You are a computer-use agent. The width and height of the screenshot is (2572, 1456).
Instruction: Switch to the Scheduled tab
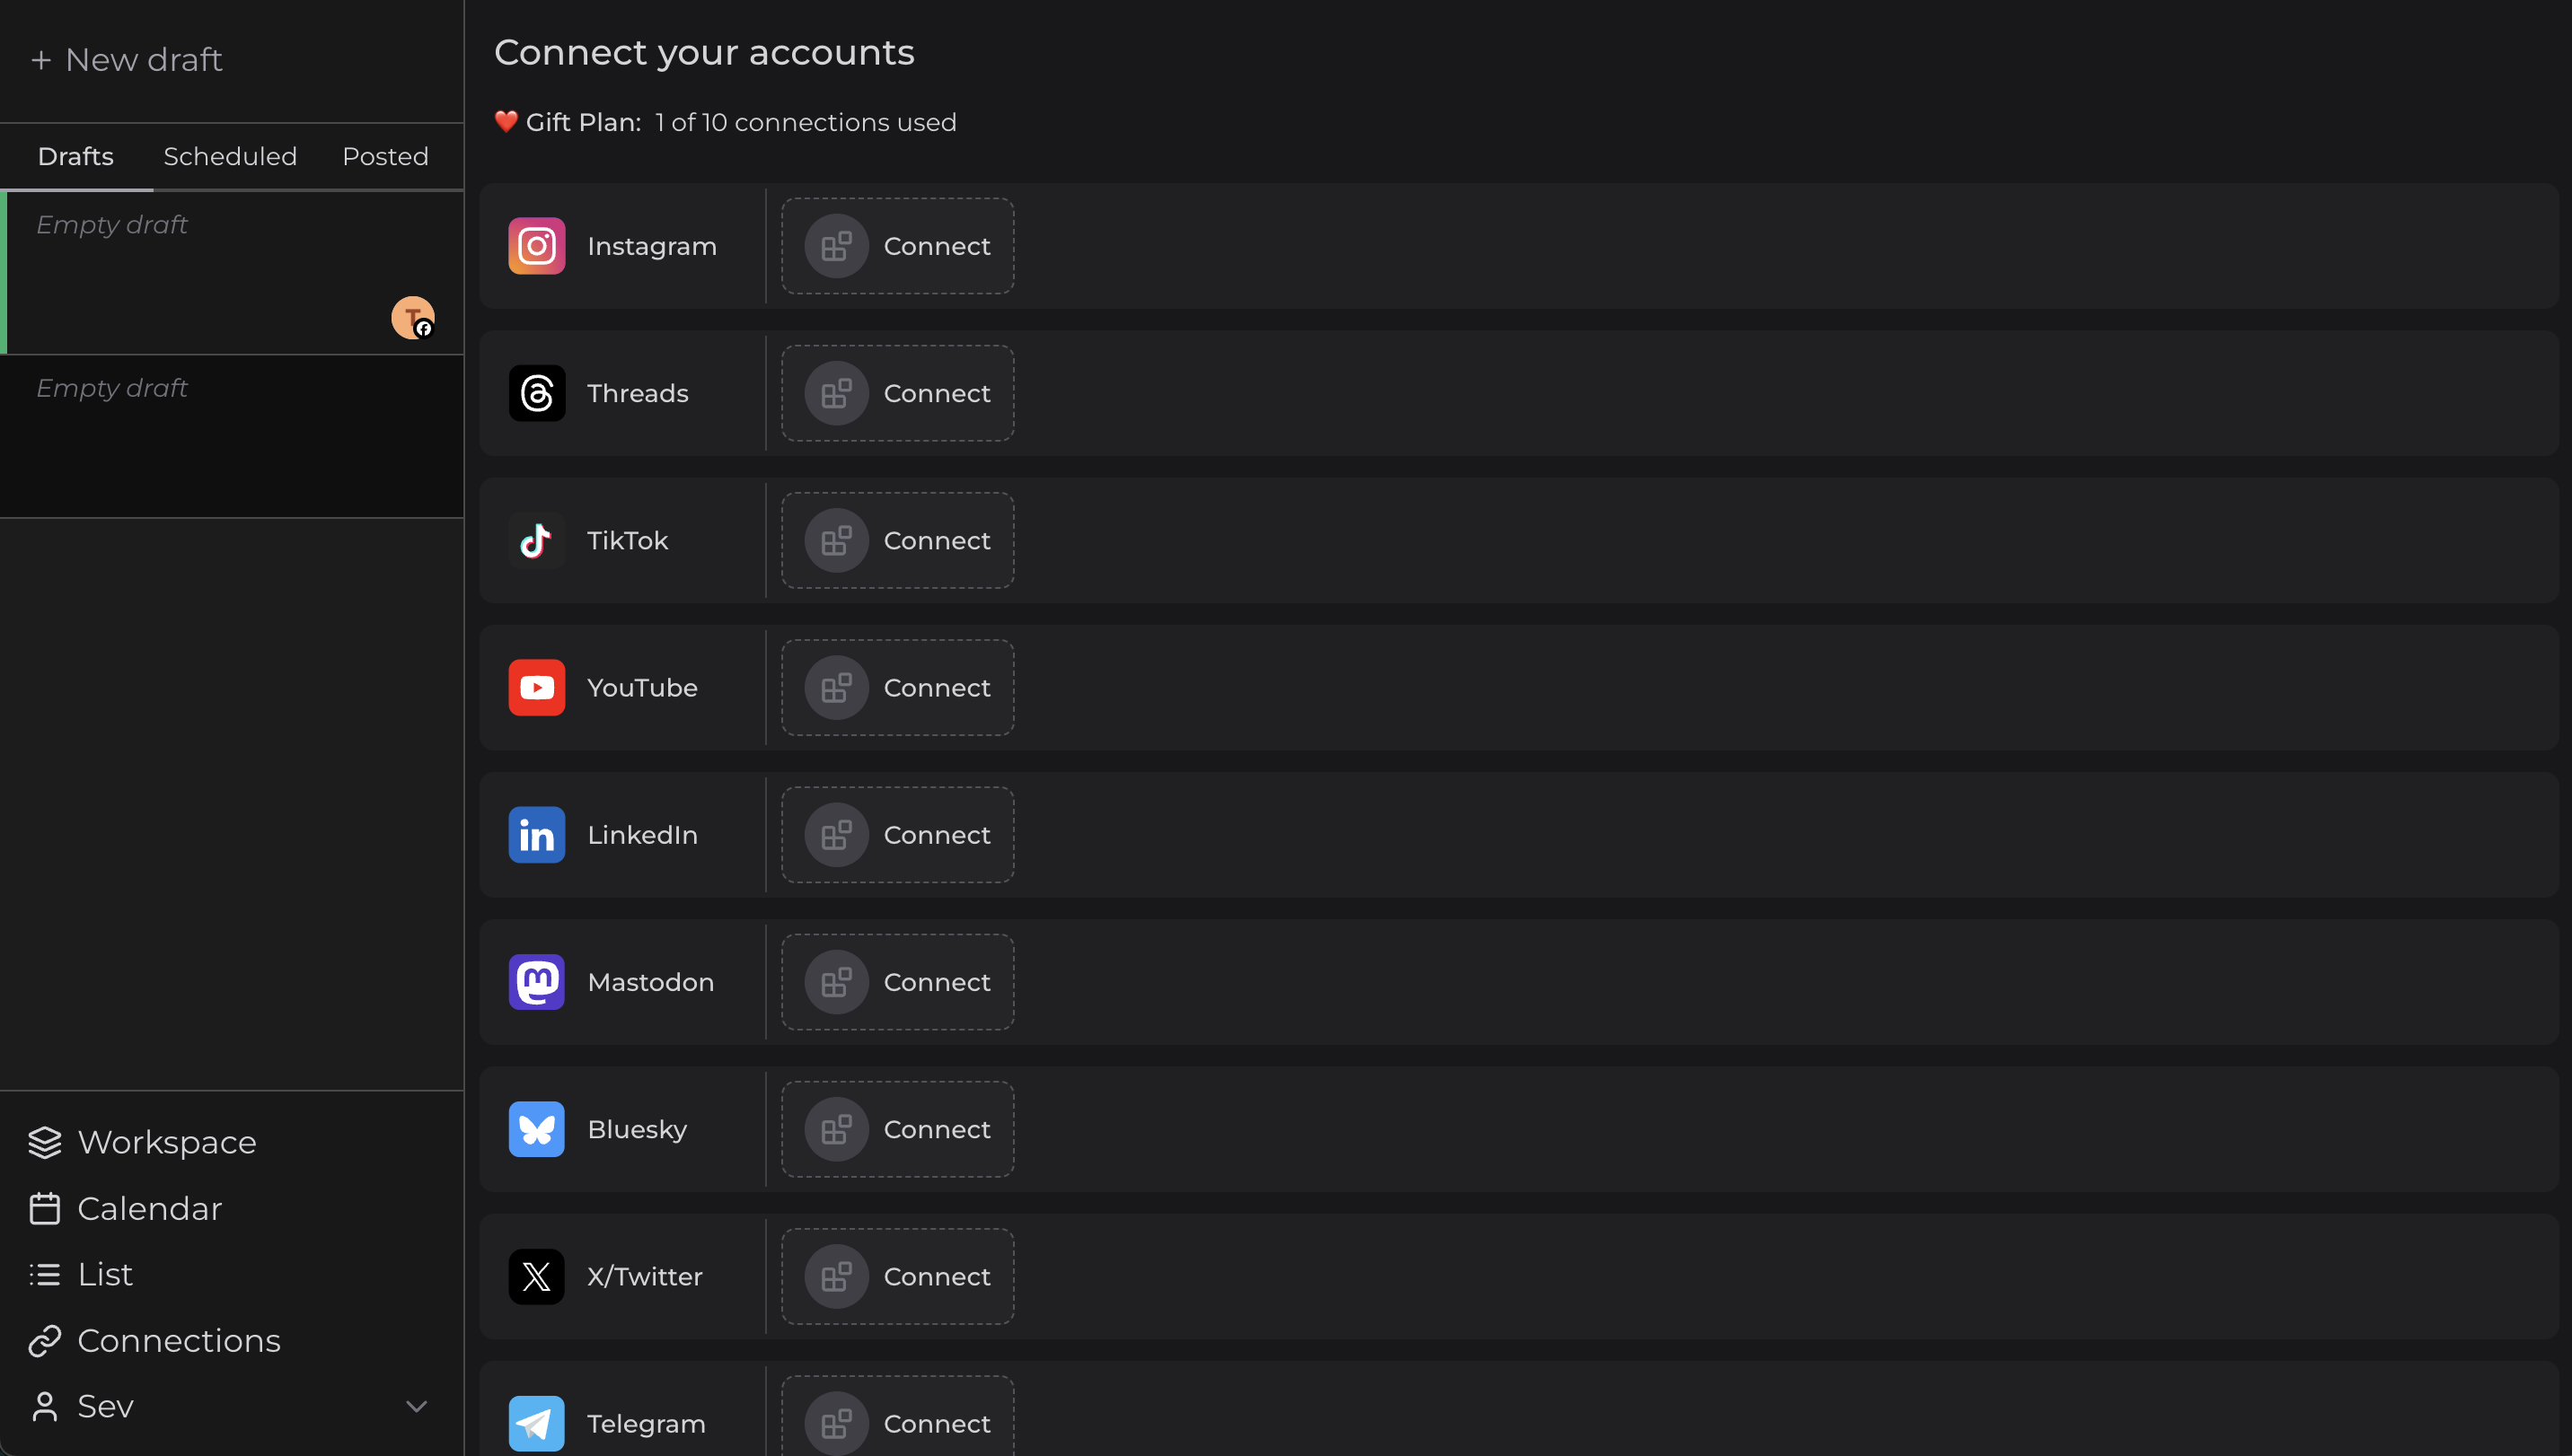tap(230, 157)
